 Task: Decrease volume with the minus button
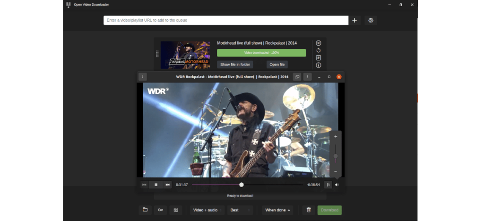coord(336,171)
